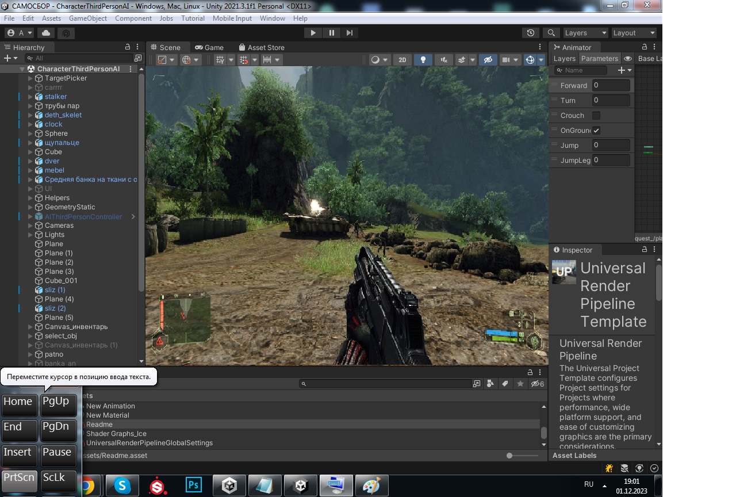The width and height of the screenshot is (736, 497).
Task: Select the TargetPicker object
Action: click(x=66, y=78)
